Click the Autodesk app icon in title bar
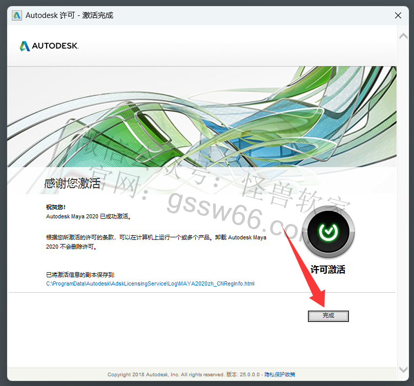414x386 pixels. click(x=17, y=15)
